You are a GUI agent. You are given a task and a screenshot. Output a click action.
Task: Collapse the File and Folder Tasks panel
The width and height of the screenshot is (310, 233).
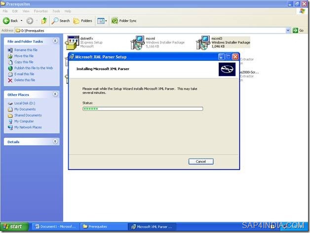(x=55, y=41)
